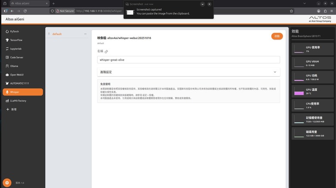Image resolution: width=336 pixels, height=188 pixels.
Task: Click the ALTOS Acer Group logo
Action: click(x=320, y=19)
